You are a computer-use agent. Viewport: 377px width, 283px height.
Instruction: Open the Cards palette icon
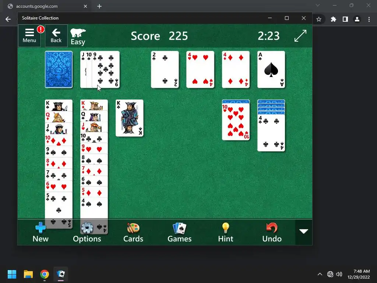pyautogui.click(x=133, y=232)
